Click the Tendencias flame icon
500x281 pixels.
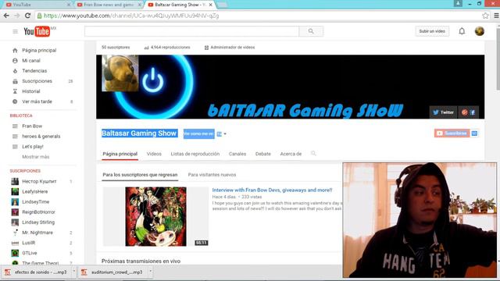(x=15, y=71)
